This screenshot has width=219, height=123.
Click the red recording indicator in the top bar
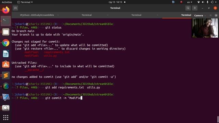click(181, 2)
